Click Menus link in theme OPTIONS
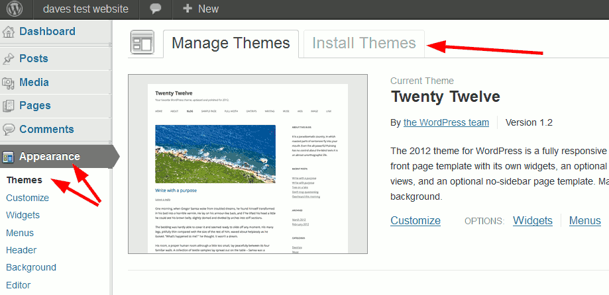 point(585,220)
